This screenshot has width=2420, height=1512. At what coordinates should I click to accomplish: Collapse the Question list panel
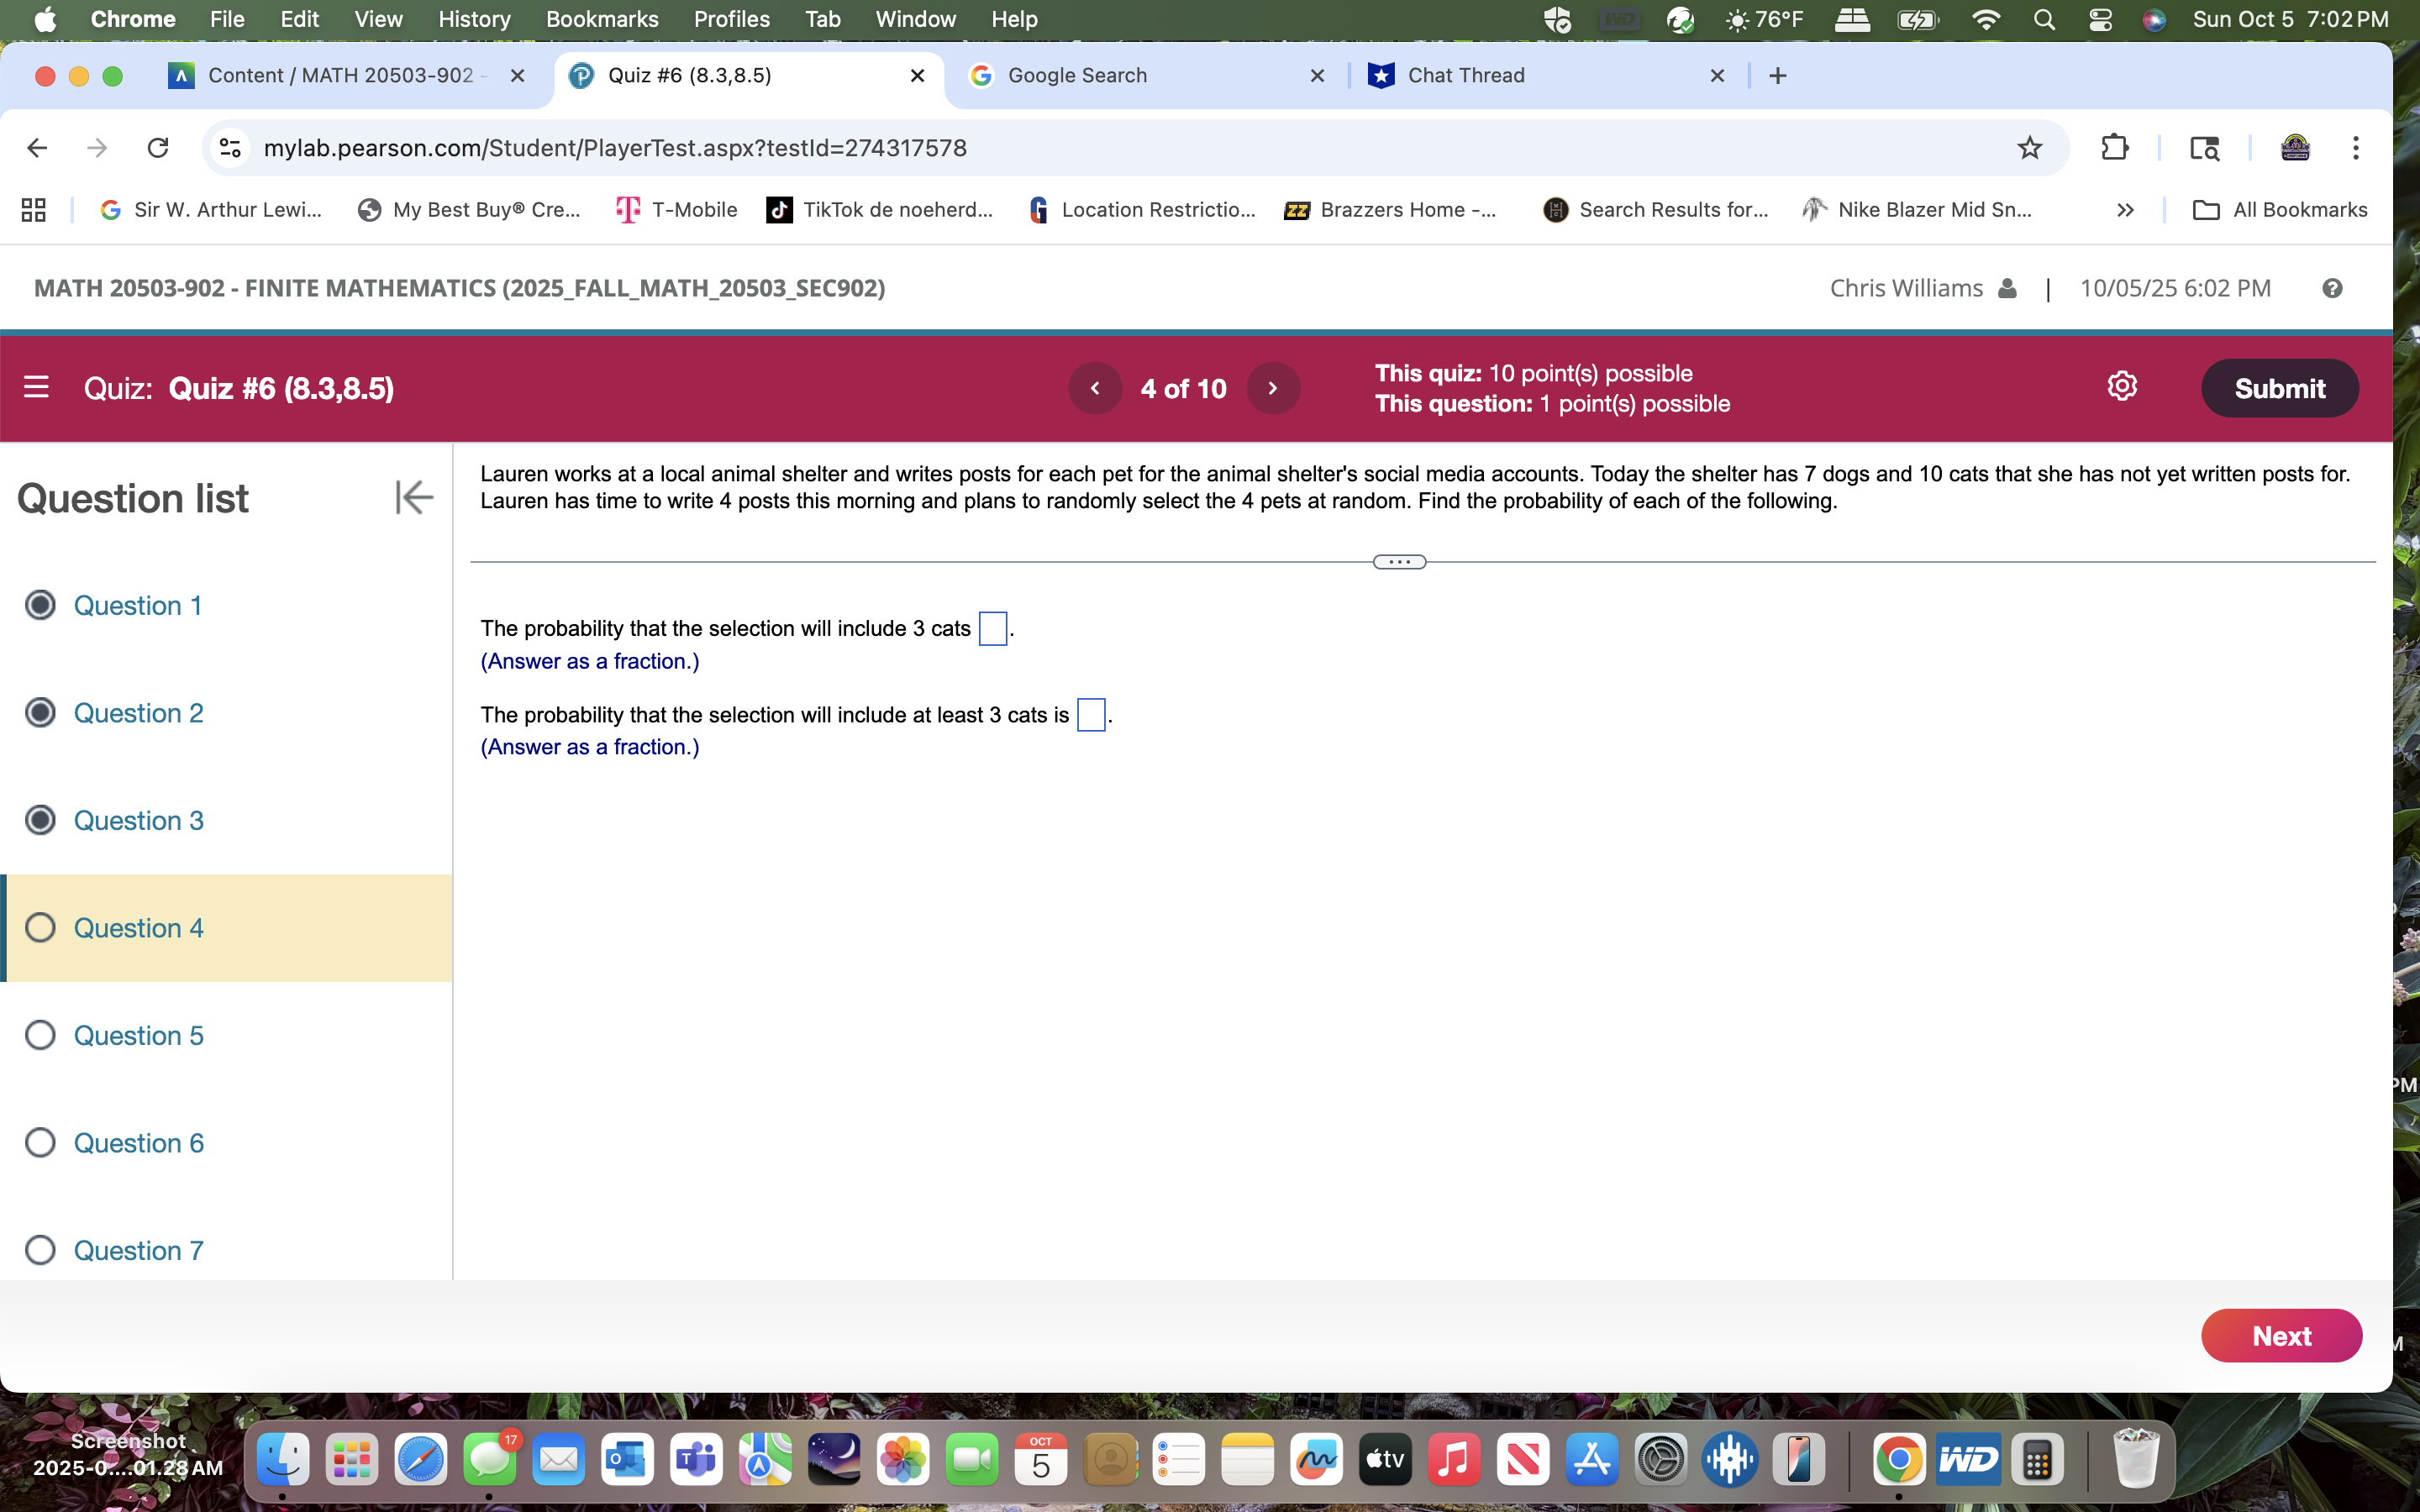414,497
